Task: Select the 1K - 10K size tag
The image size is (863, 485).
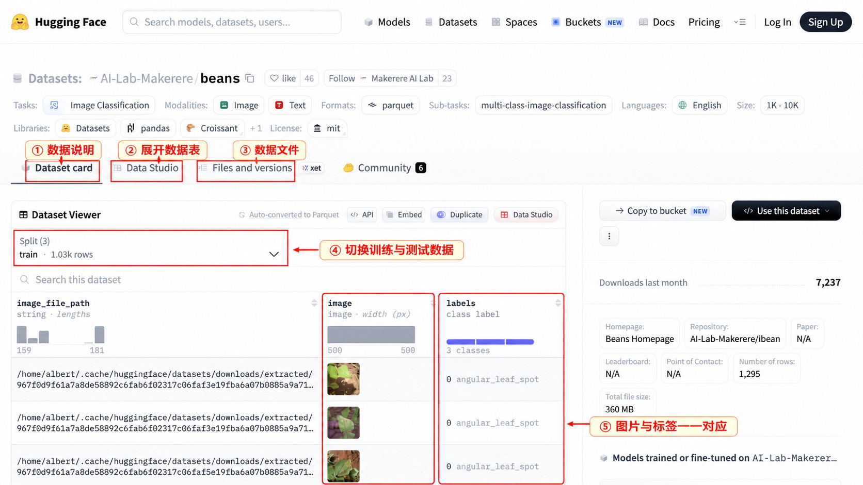Action: [x=782, y=105]
